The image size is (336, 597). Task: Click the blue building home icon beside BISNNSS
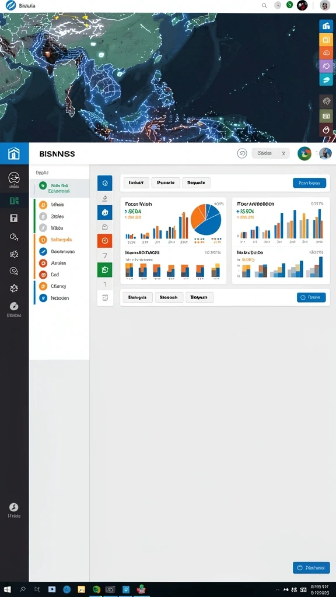(14, 154)
